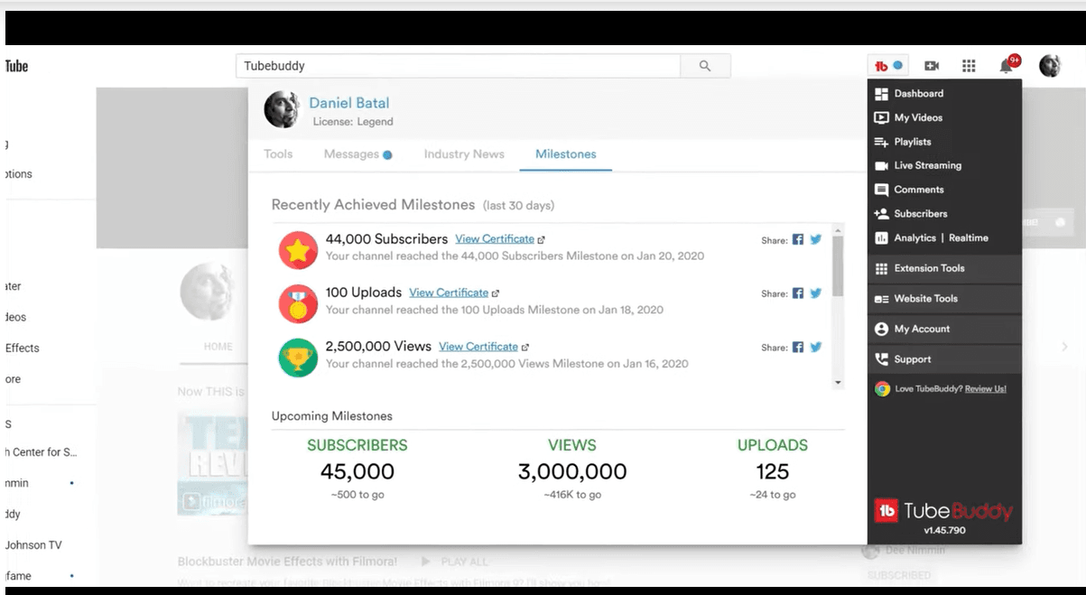1086x595 pixels.
Task: Click the YouTube create video camera icon
Action: point(932,66)
